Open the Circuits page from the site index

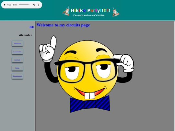point(17,51)
